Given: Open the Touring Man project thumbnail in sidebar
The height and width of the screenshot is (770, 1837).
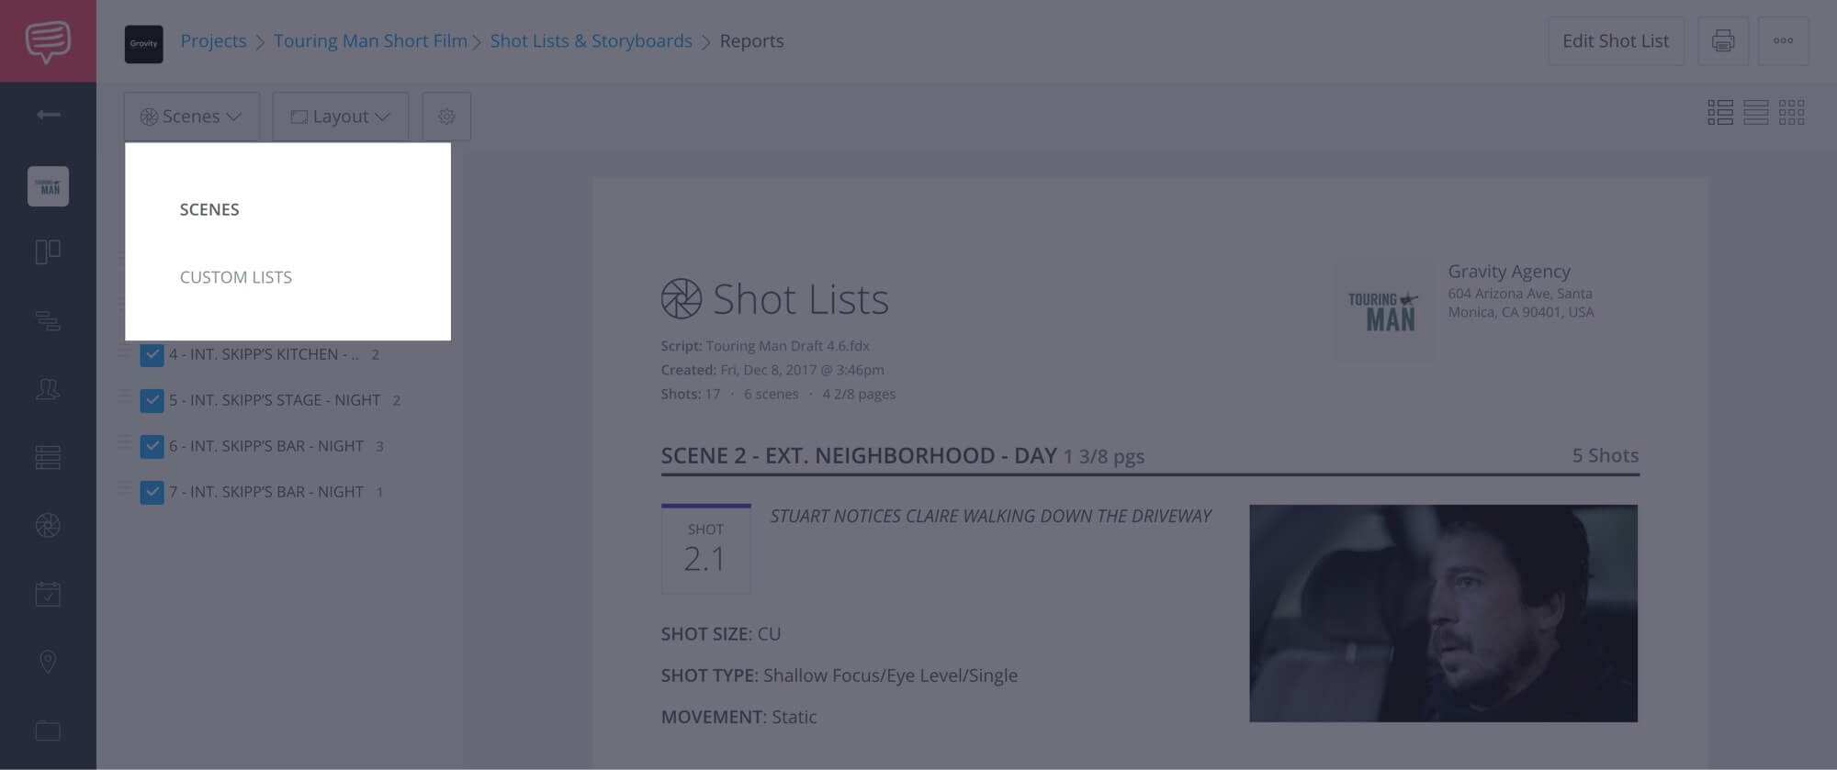Looking at the screenshot, I should pyautogui.click(x=48, y=186).
